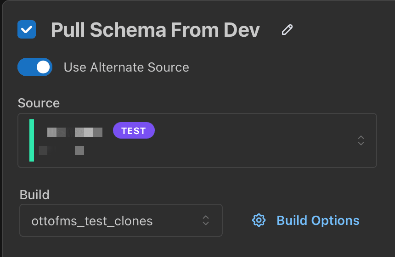Click the Source field label
The image size is (395, 257).
coord(39,103)
